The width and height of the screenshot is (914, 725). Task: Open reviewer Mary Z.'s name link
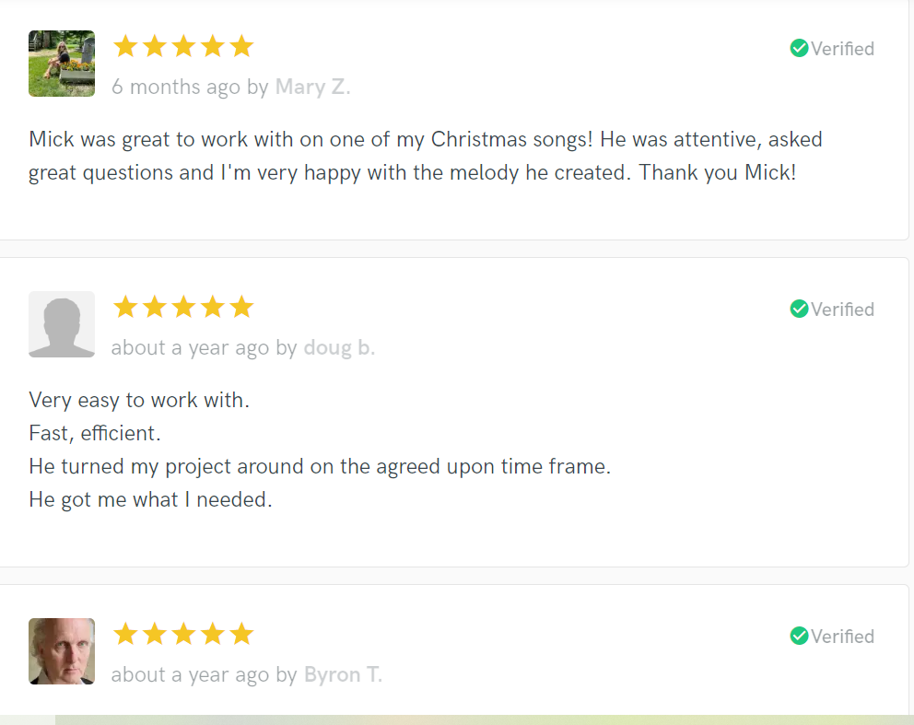(313, 88)
